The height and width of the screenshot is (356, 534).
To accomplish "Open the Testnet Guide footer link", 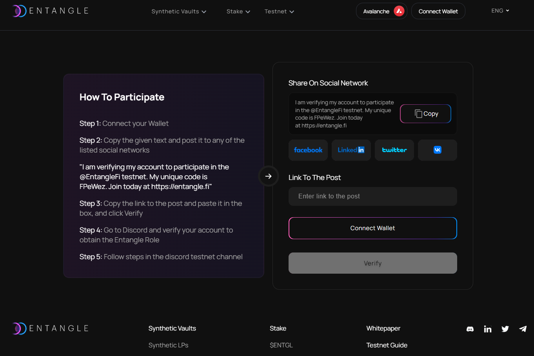I will point(387,345).
